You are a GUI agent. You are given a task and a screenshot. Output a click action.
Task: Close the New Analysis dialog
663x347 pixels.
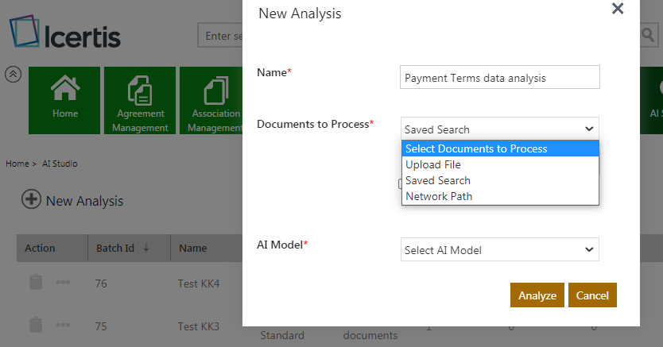[617, 10]
